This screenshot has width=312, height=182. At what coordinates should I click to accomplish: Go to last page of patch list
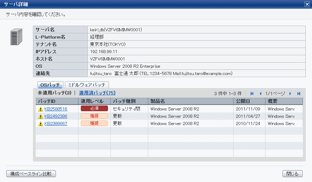click(299, 93)
